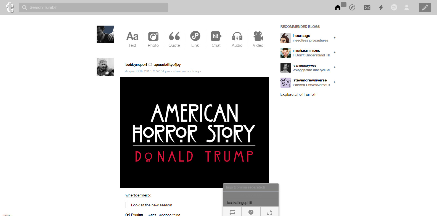Click the 'Look at the new season' text
The height and width of the screenshot is (216, 437).
tap(152, 205)
